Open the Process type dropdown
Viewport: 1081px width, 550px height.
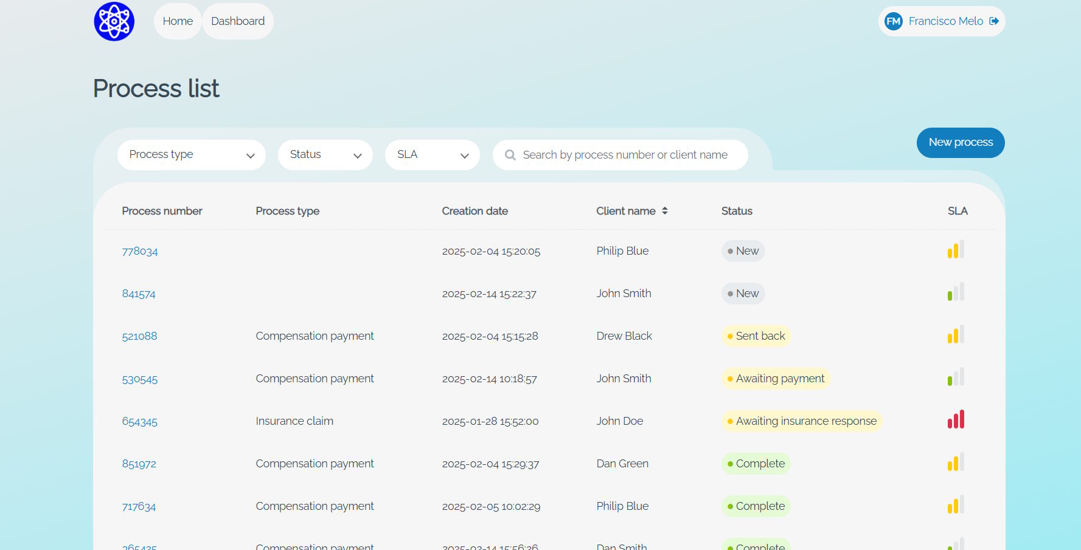191,155
